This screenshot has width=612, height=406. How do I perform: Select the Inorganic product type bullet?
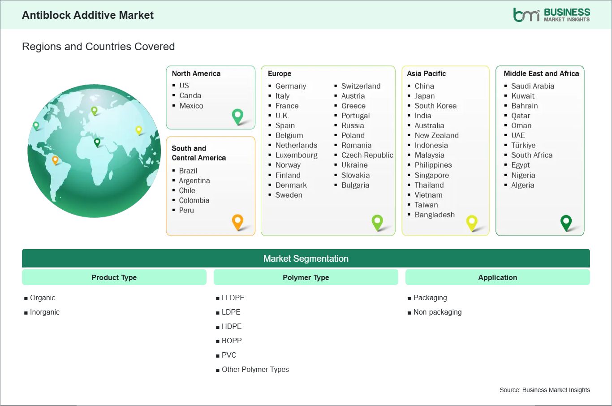[x=45, y=312]
